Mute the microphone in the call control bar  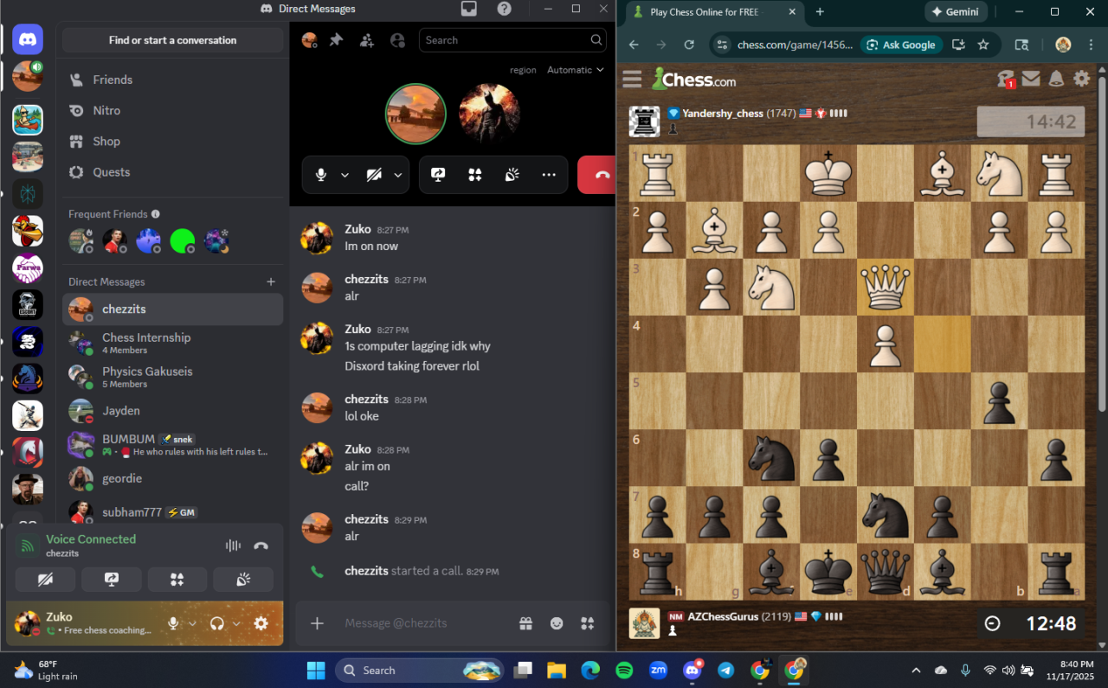[321, 175]
